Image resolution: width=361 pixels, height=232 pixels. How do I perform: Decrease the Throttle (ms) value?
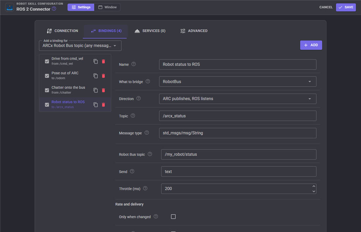[x=313, y=191]
